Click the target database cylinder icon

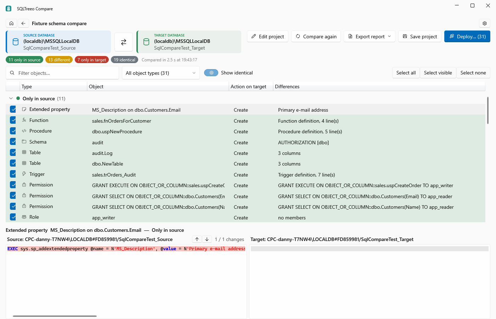[x=146, y=42]
